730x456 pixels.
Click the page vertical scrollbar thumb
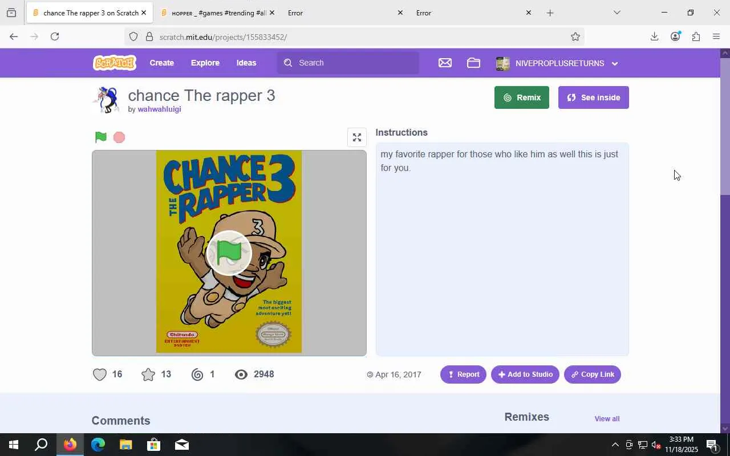725,126
